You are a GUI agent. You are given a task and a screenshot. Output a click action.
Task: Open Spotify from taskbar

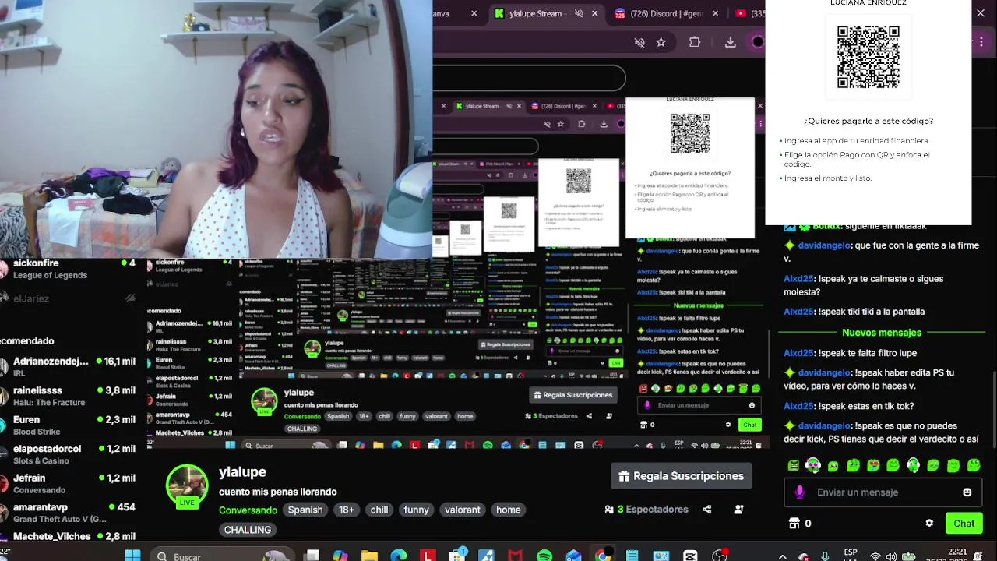tap(544, 556)
